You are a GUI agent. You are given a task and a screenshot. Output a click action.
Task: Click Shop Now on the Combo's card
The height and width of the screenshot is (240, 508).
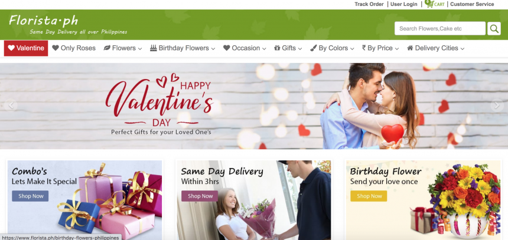click(30, 196)
